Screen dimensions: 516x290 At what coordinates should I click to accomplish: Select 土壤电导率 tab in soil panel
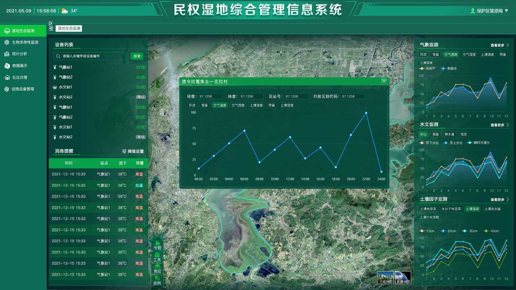coord(428,209)
